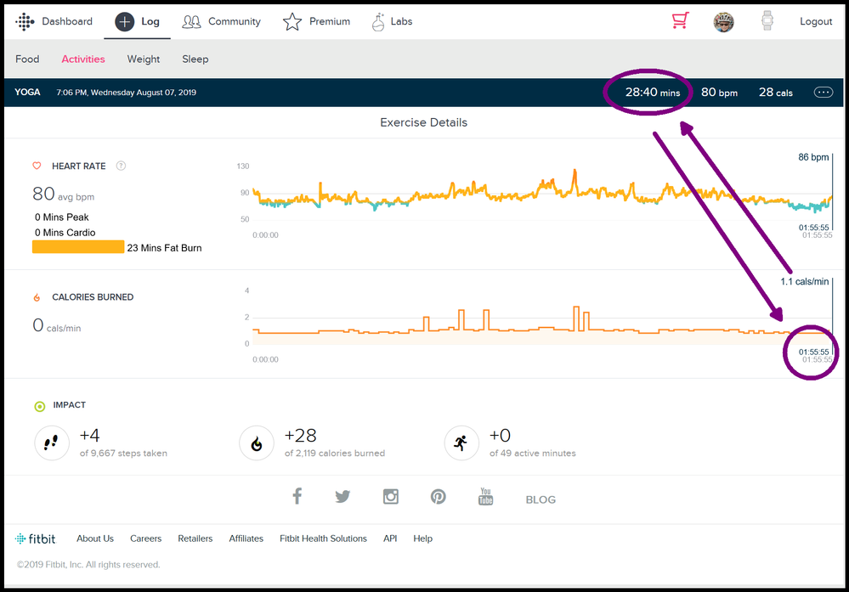This screenshot has height=592, width=849.
Task: Click the Premium star icon
Action: 292,21
